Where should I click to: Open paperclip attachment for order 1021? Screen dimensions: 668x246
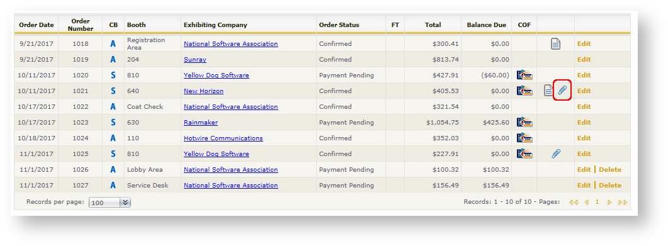coord(562,90)
